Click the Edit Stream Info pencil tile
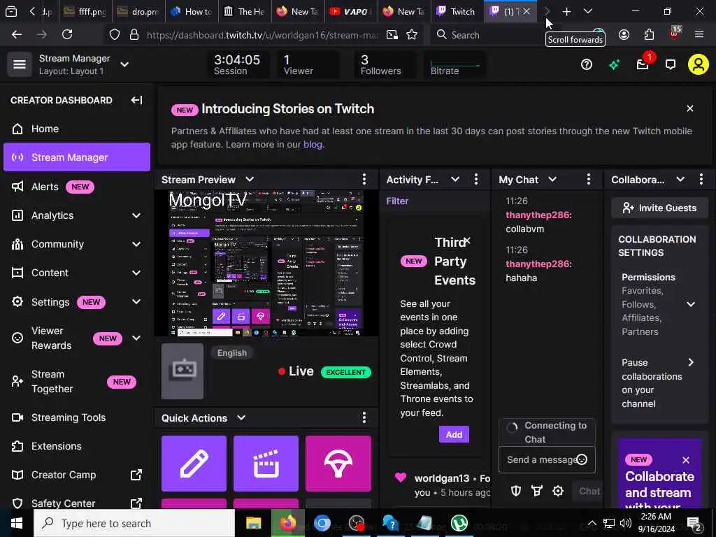 click(x=194, y=464)
